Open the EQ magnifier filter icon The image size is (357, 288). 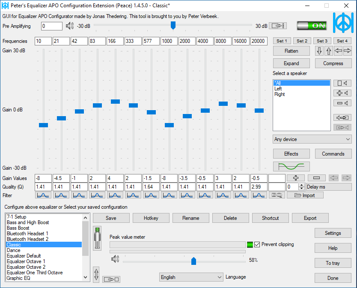(x=277, y=195)
